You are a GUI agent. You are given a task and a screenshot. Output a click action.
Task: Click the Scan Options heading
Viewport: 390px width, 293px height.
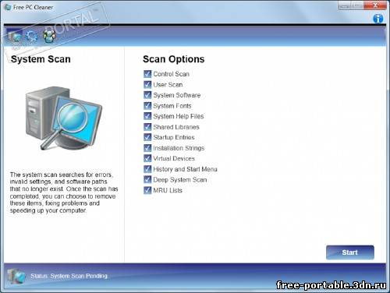pos(174,59)
